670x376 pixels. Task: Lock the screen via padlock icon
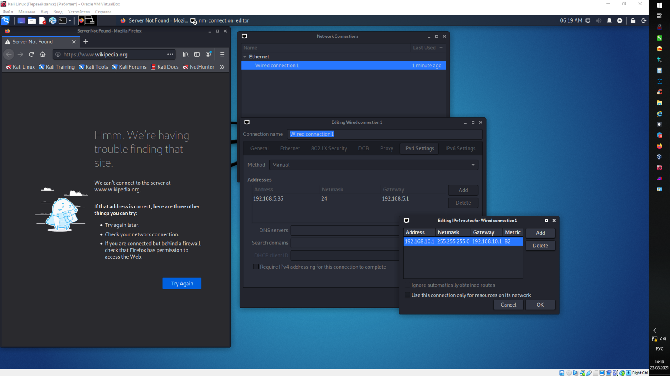633,20
